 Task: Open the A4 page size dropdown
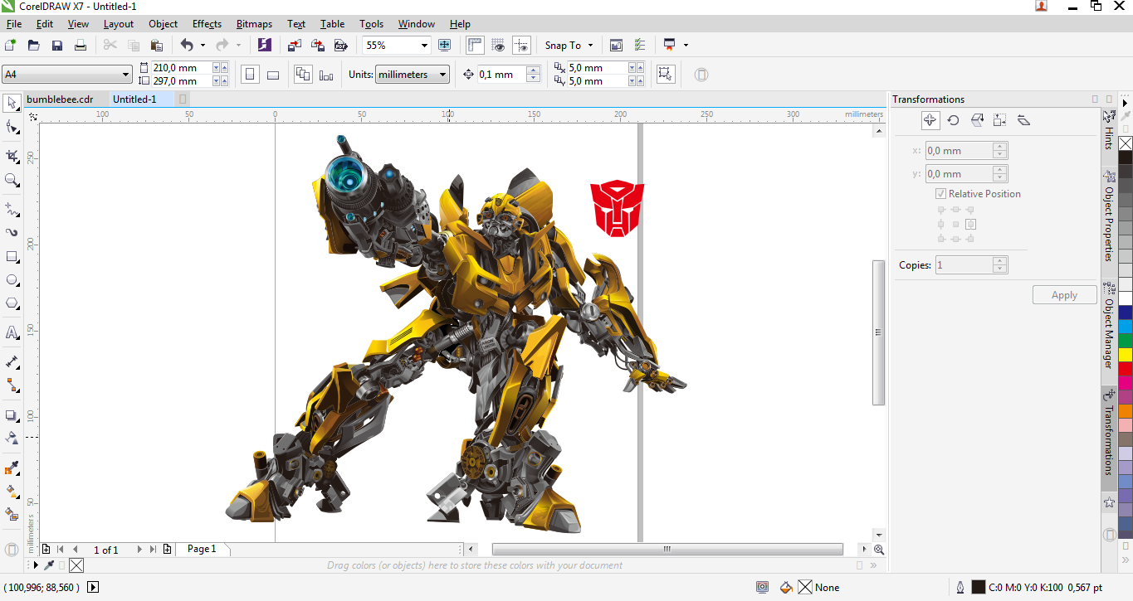pos(125,75)
